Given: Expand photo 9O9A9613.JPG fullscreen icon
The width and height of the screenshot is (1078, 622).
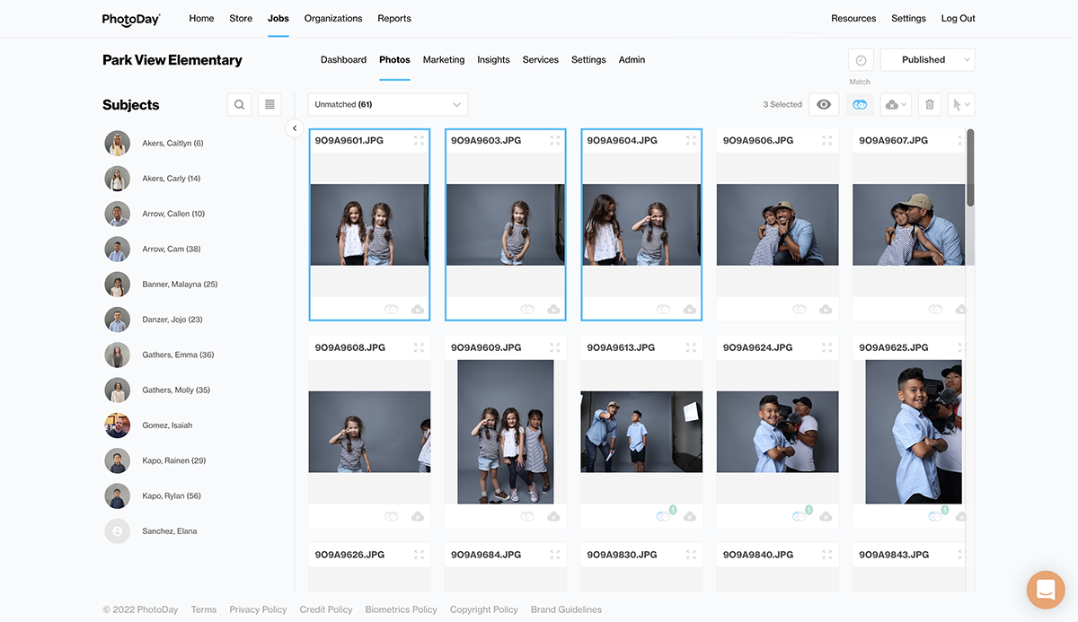Looking at the screenshot, I should pos(691,347).
